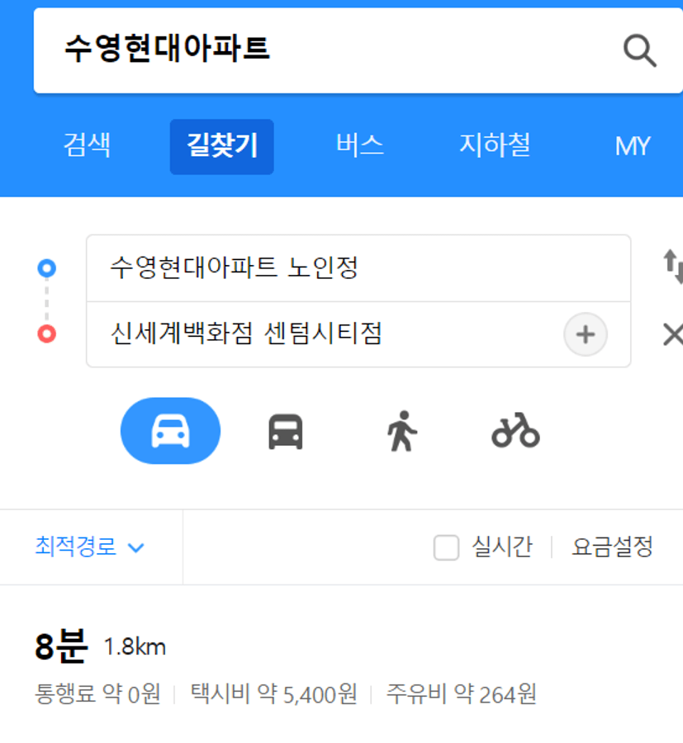The image size is (683, 743).
Task: Click the 통행료 약 0원 text
Action: point(97,694)
